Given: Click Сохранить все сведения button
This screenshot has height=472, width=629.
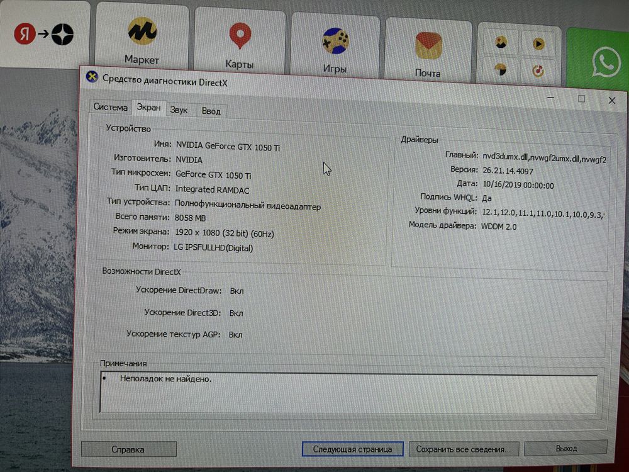Looking at the screenshot, I should pos(464,449).
